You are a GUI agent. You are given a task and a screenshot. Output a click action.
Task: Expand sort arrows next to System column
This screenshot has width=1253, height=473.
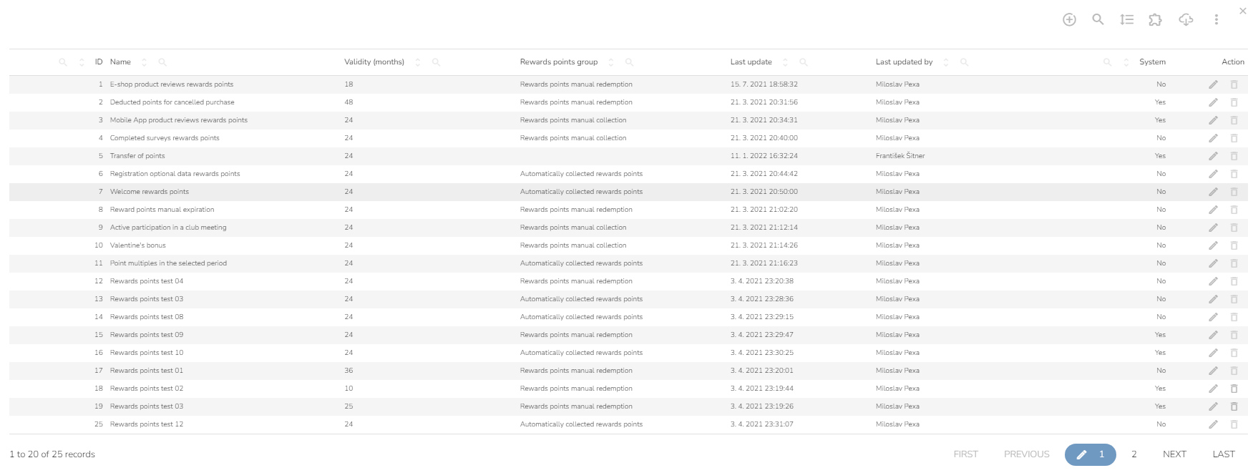click(1126, 62)
